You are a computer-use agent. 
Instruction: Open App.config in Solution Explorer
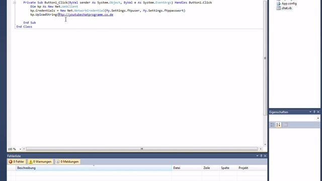click(289, 4)
